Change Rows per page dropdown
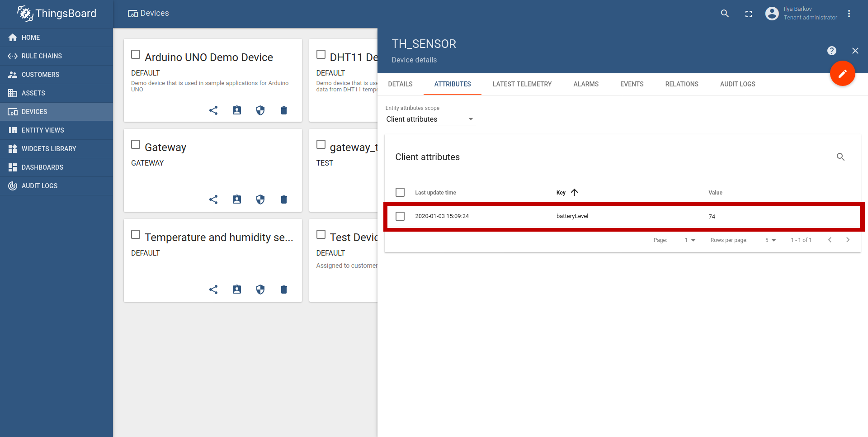This screenshot has width=868, height=437. (x=770, y=240)
